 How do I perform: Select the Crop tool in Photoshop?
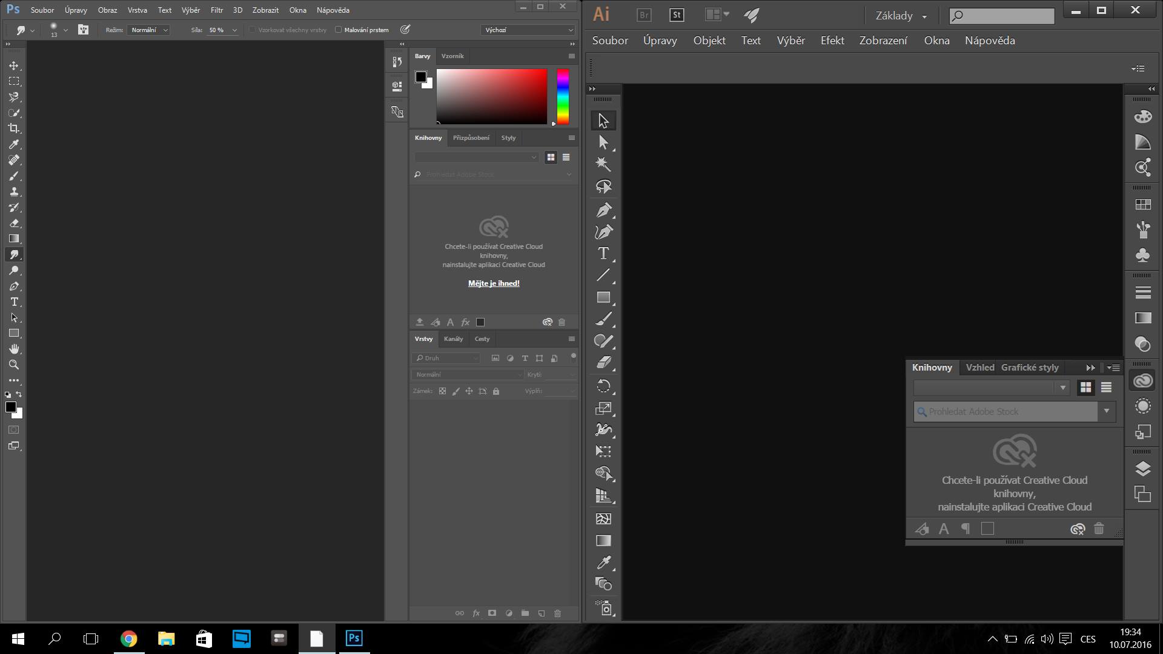coord(14,128)
